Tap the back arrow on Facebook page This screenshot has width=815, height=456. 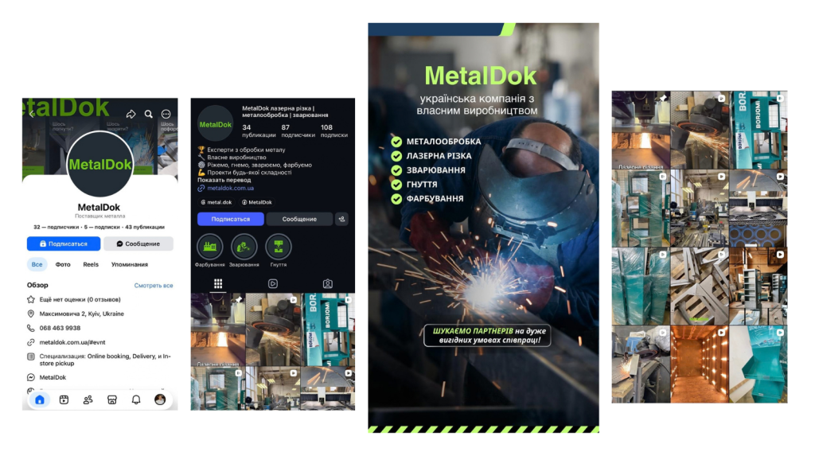click(x=32, y=114)
